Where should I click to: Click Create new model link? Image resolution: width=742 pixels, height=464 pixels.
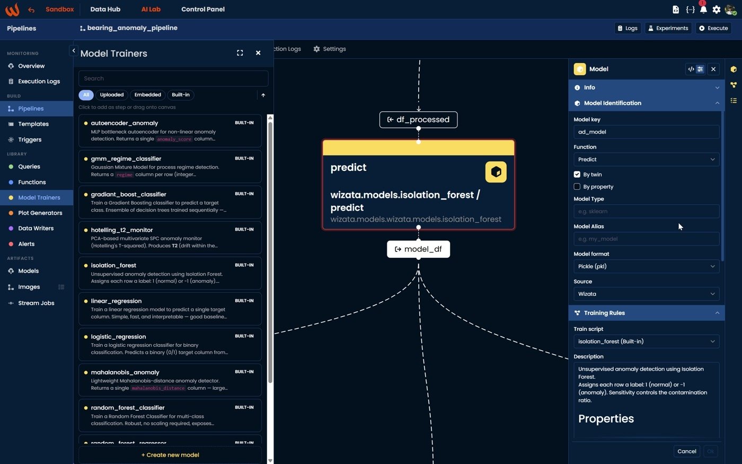pos(170,455)
